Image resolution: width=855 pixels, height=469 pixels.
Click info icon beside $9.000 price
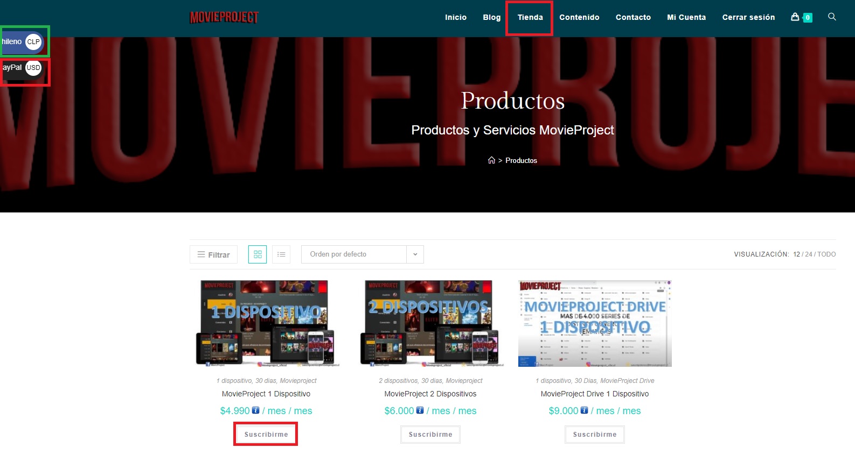click(x=585, y=410)
